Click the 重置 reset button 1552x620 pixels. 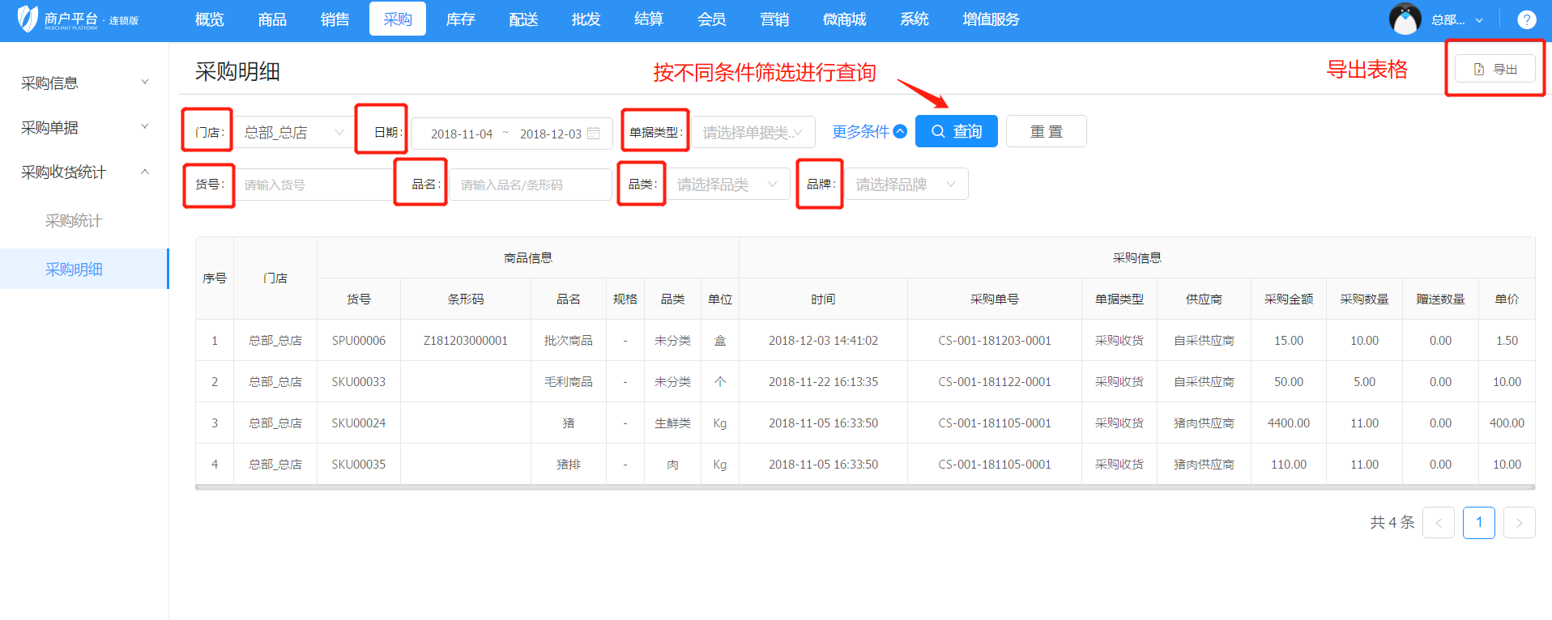(1046, 132)
